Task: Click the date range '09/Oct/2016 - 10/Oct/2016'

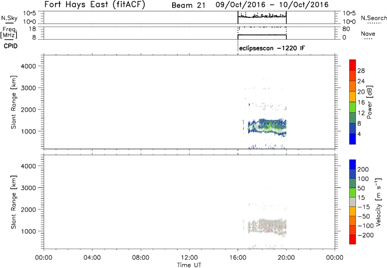Action: click(272, 5)
